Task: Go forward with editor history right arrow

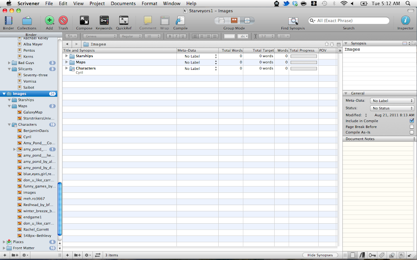Action: (x=76, y=44)
